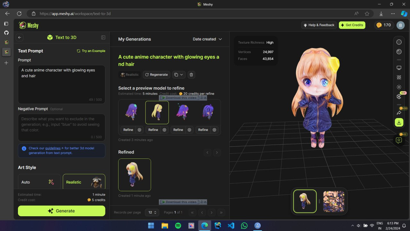This screenshot has height=231, width=410.
Task: Switch viewer to the texture map thumbnail
Action: click(333, 201)
